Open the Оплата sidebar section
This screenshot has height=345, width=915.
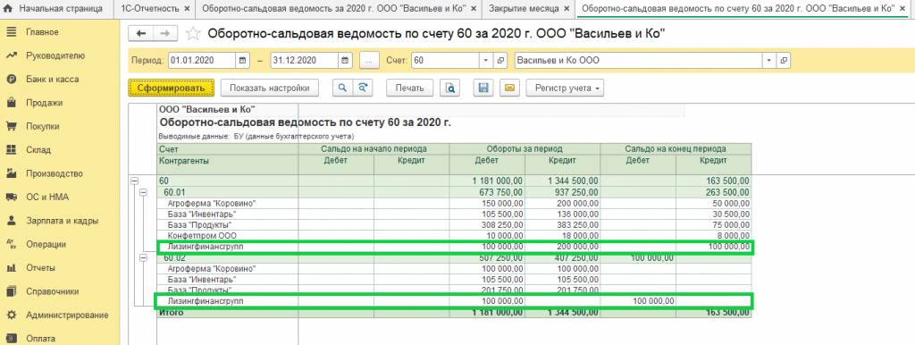point(40,339)
